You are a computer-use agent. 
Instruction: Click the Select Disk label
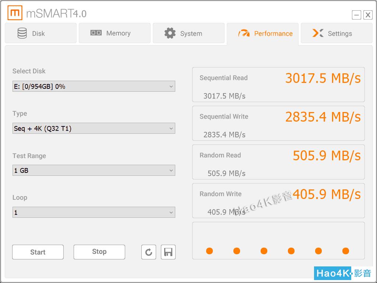29,71
